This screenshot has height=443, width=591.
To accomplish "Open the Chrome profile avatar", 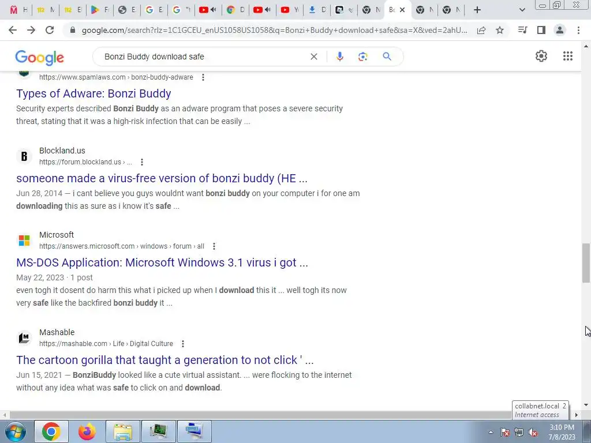I will (560, 30).
